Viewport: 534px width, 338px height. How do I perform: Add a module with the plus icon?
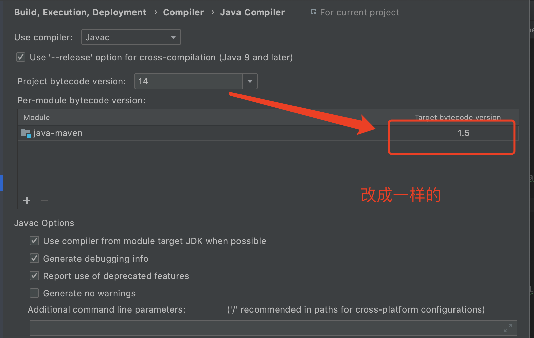(26, 200)
